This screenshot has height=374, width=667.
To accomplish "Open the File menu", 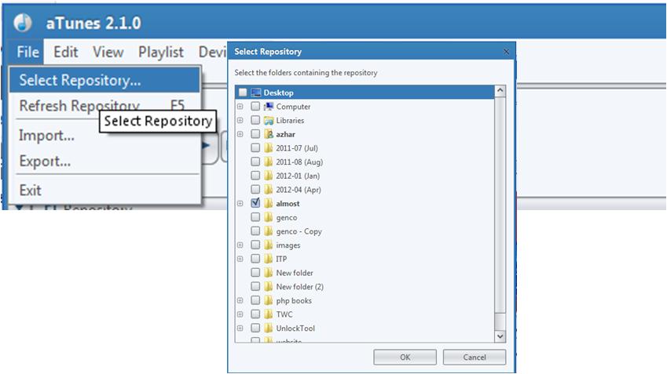I will click(x=27, y=53).
